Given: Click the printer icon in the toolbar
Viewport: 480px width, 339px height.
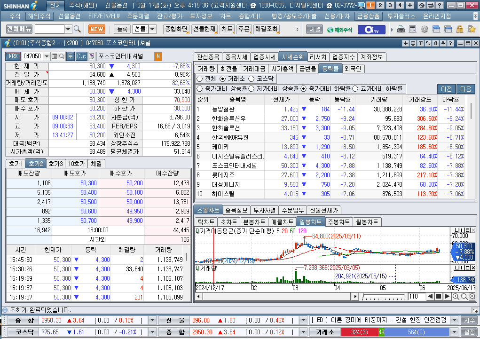Looking at the screenshot, I should tap(401, 30).
